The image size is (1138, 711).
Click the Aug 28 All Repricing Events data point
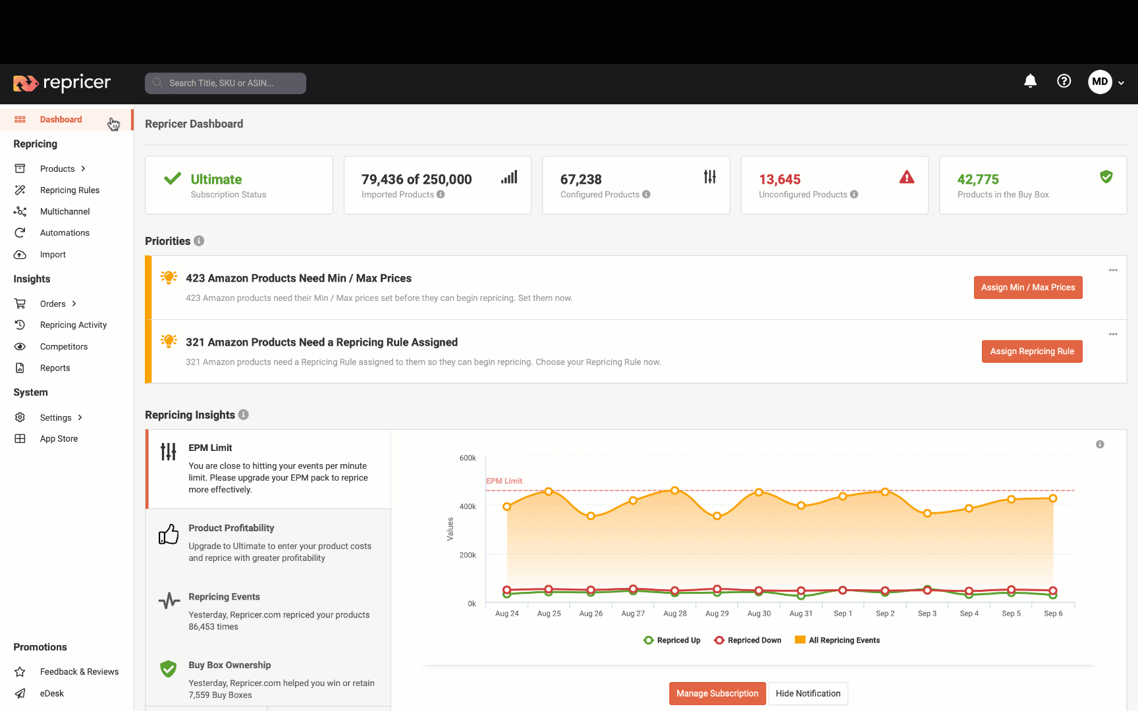point(675,490)
